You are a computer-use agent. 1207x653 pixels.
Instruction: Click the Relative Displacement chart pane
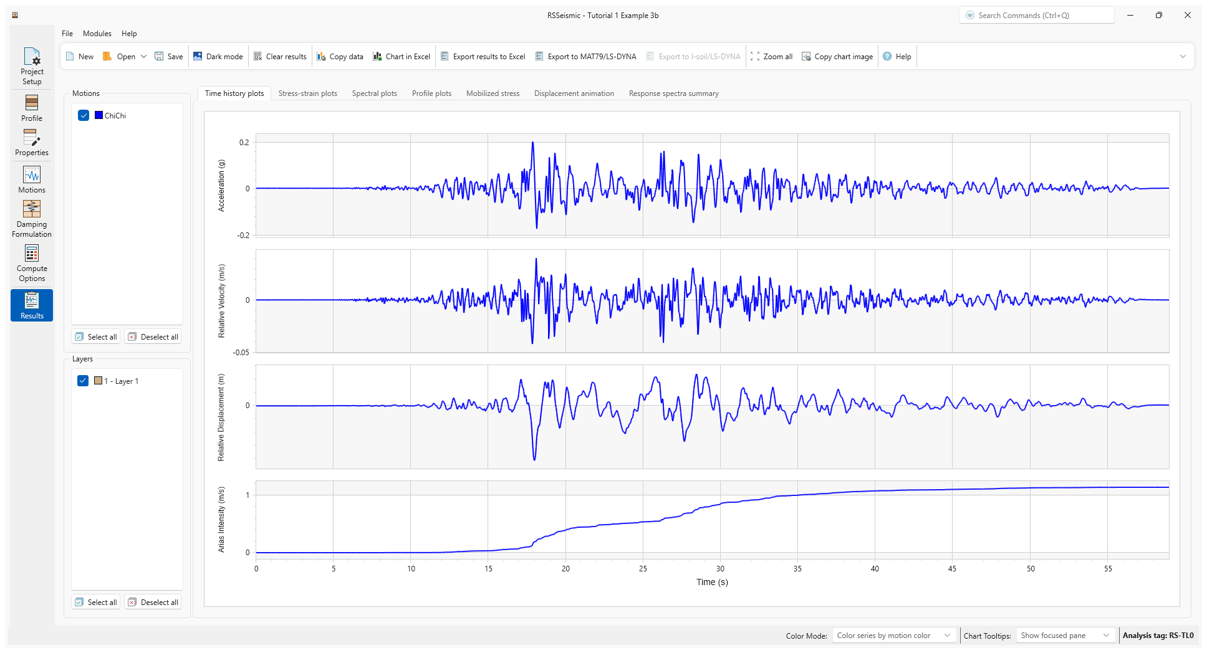pyautogui.click(x=712, y=417)
